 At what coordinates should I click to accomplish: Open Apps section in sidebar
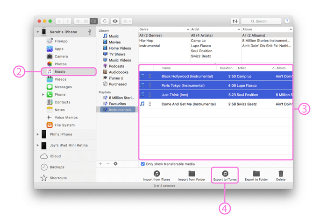pos(55,49)
